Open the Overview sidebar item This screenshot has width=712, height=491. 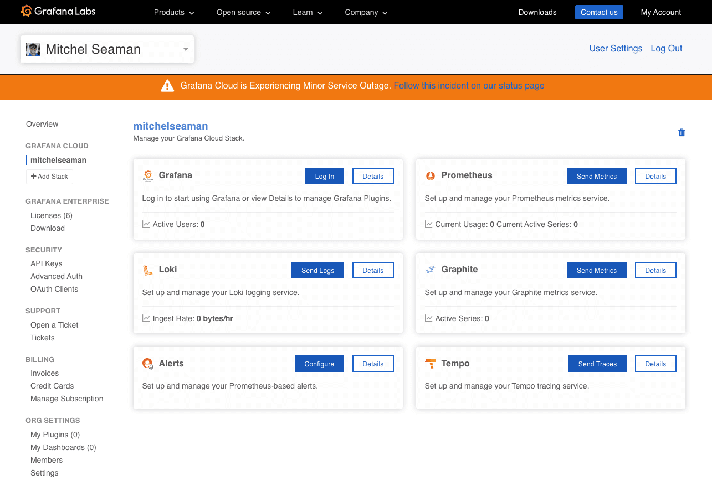(x=42, y=124)
